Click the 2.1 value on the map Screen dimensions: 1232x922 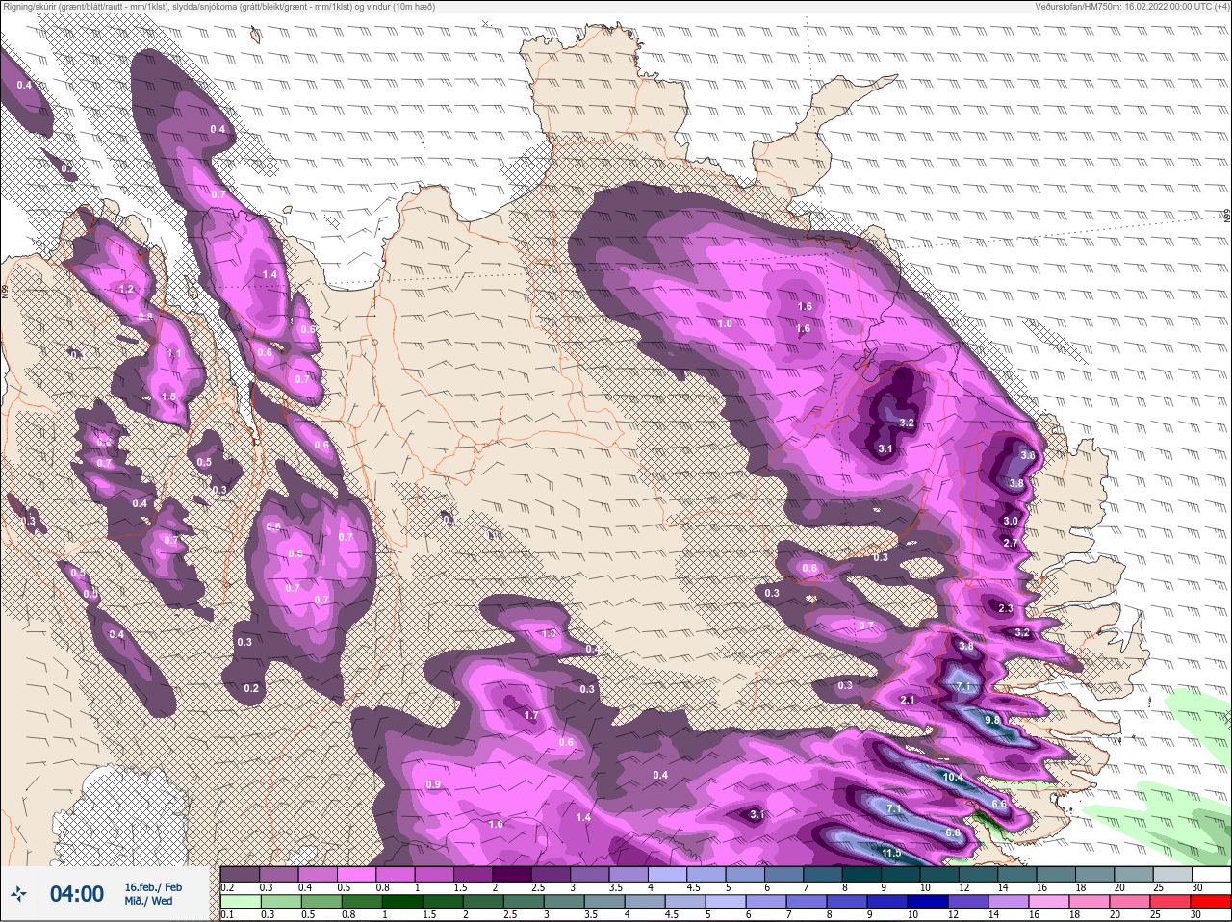[907, 700]
